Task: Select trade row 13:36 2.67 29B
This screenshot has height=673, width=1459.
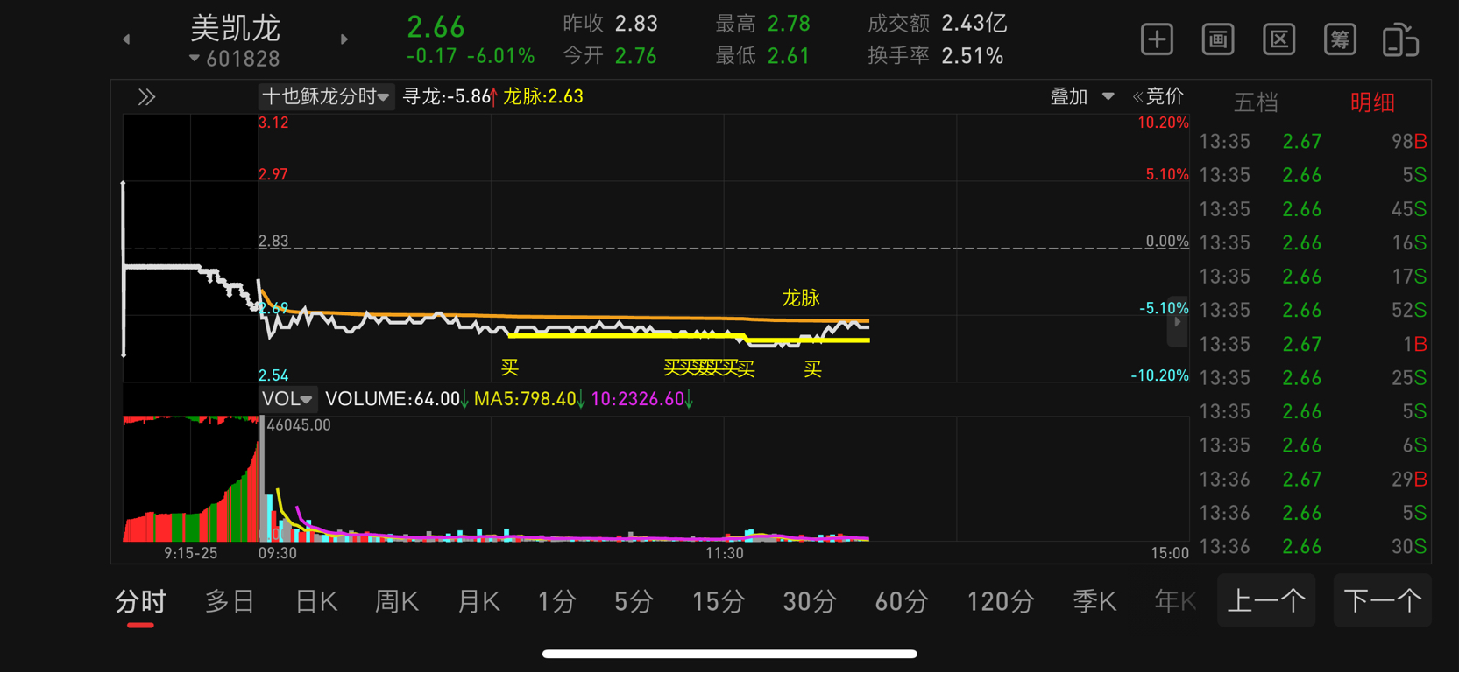Action: click(x=1313, y=480)
